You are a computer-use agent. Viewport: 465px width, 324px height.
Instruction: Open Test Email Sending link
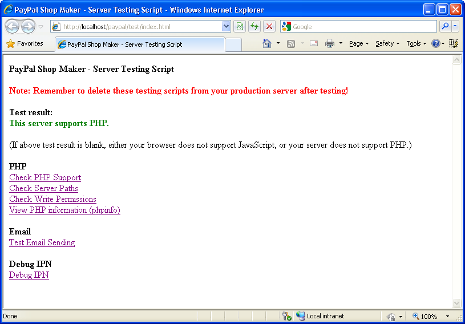42,242
